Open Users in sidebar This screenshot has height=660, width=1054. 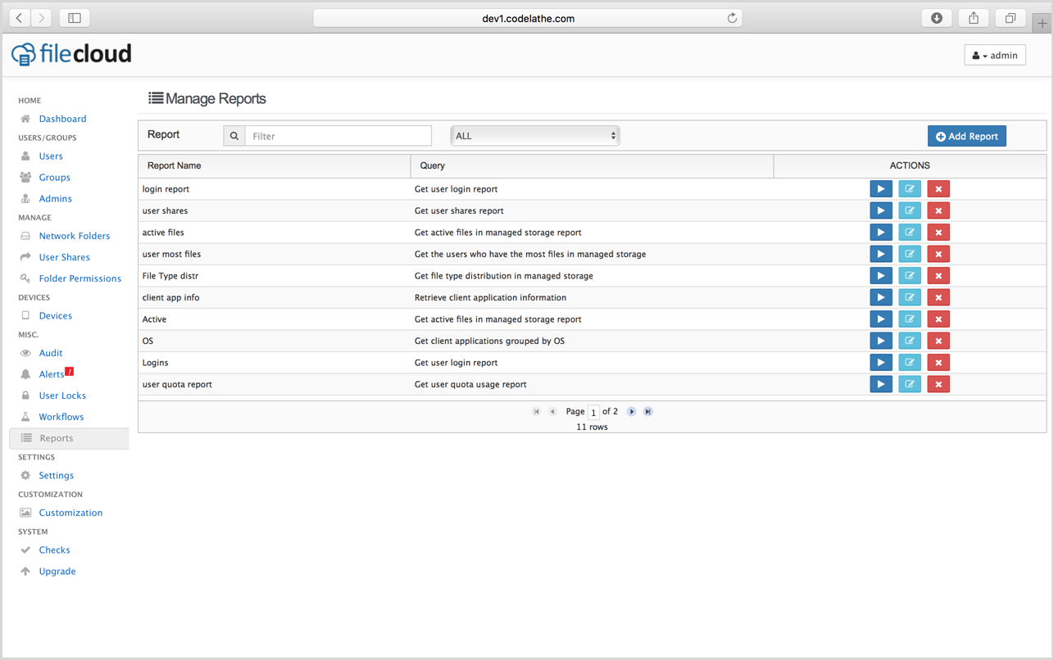tap(51, 156)
